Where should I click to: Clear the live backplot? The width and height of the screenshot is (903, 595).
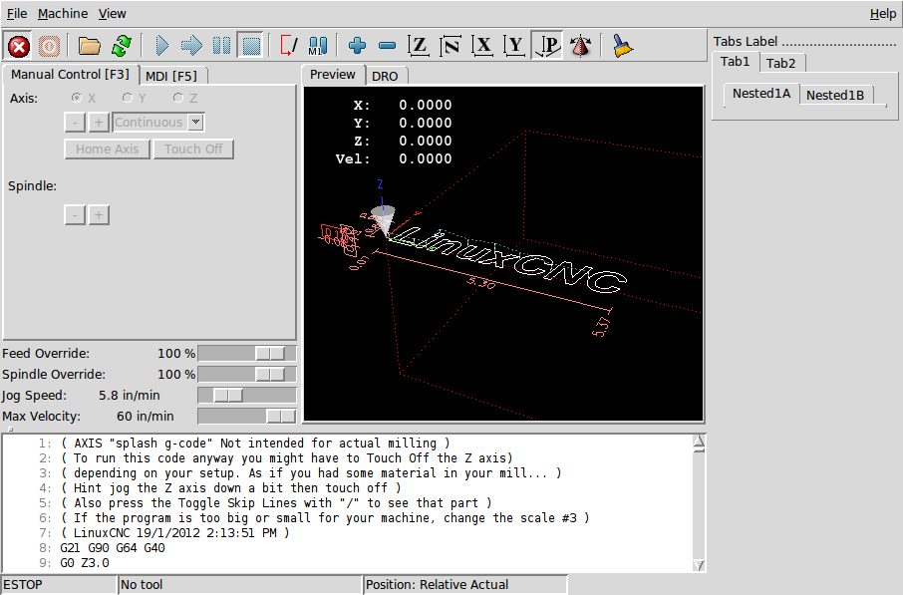click(x=623, y=46)
